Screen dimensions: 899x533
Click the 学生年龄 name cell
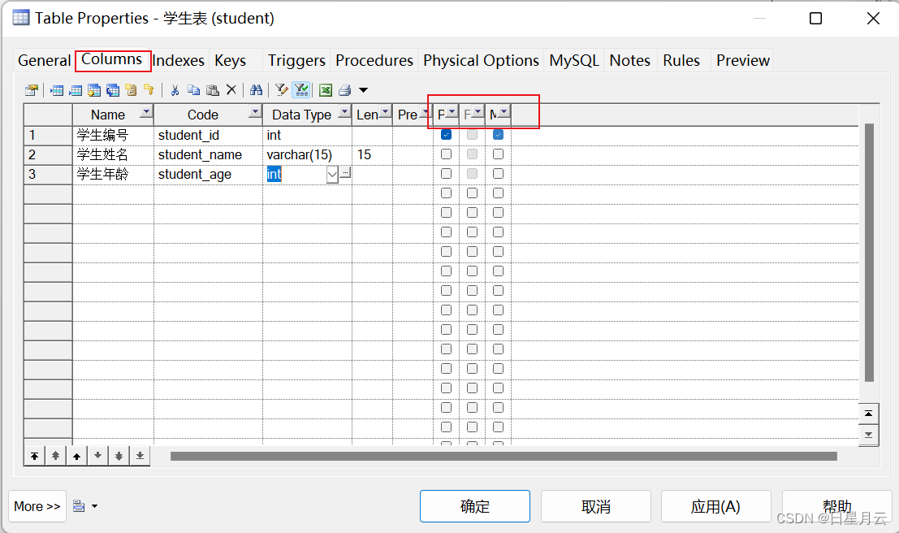113,175
